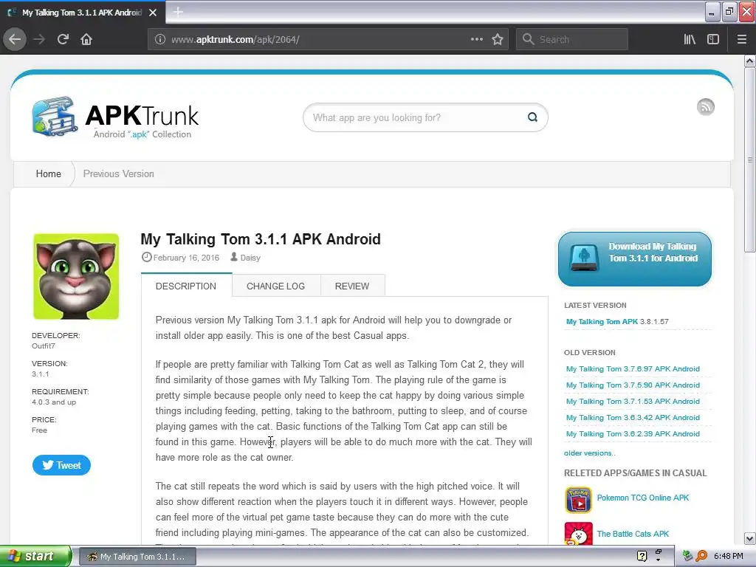The width and height of the screenshot is (756, 567).
Task: Click The Battle Cats app icon
Action: point(578,533)
